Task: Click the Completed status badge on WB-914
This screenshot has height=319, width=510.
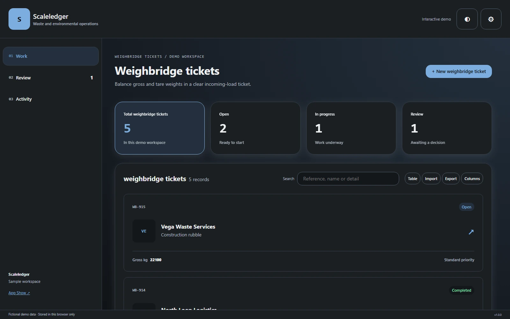Action: (x=461, y=290)
